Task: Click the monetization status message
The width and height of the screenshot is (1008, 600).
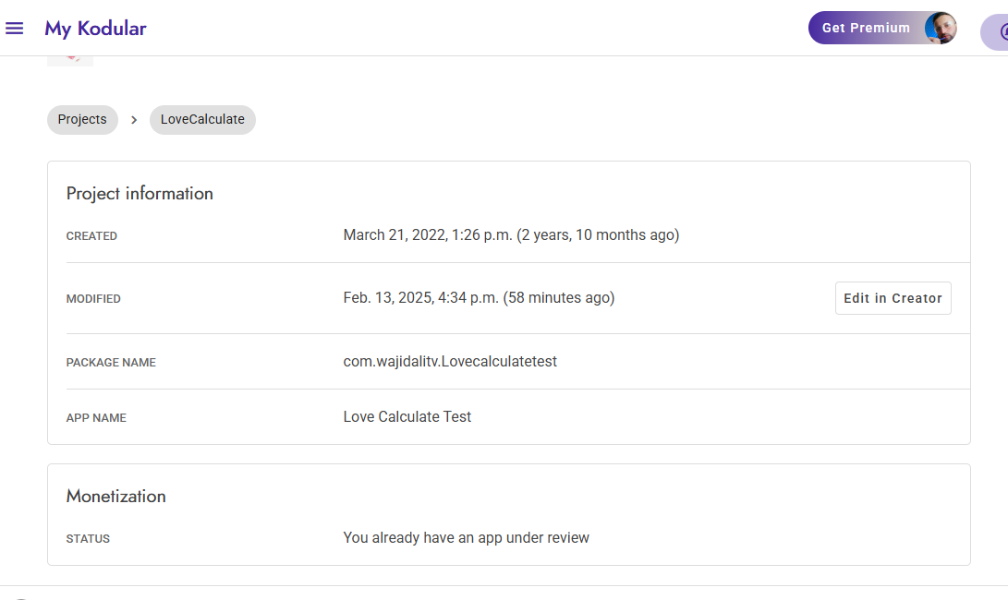Action: click(x=467, y=537)
